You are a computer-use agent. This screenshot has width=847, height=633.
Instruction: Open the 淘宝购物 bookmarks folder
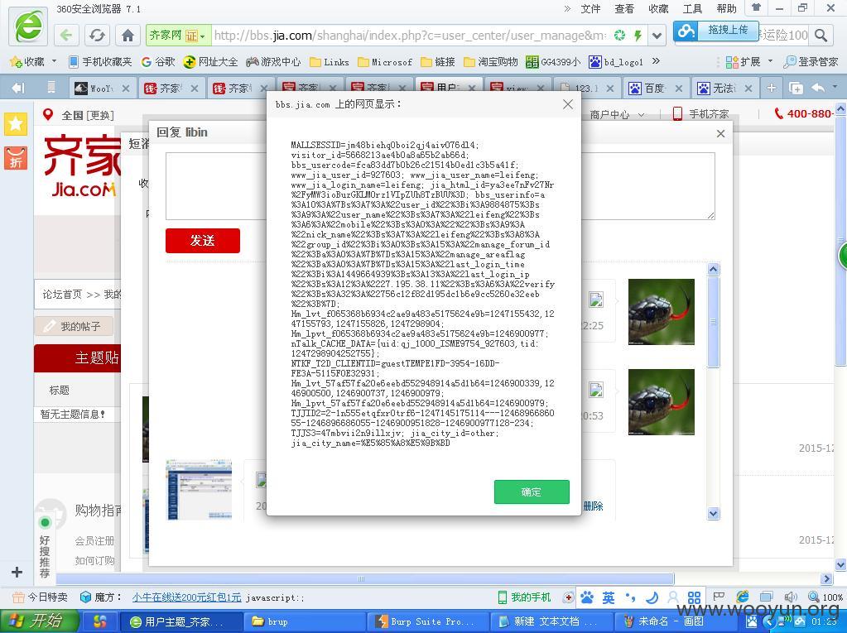point(490,62)
